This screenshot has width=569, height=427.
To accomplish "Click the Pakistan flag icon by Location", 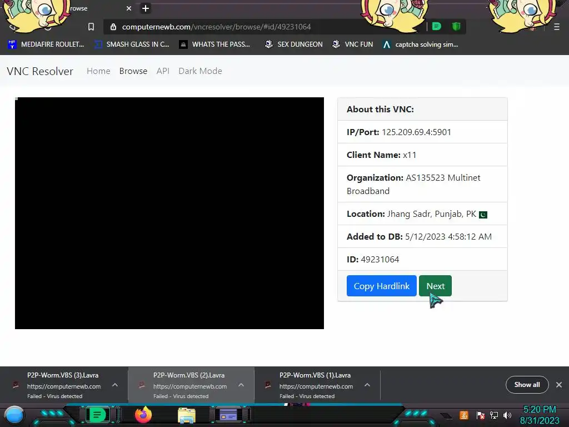I will coord(483,215).
